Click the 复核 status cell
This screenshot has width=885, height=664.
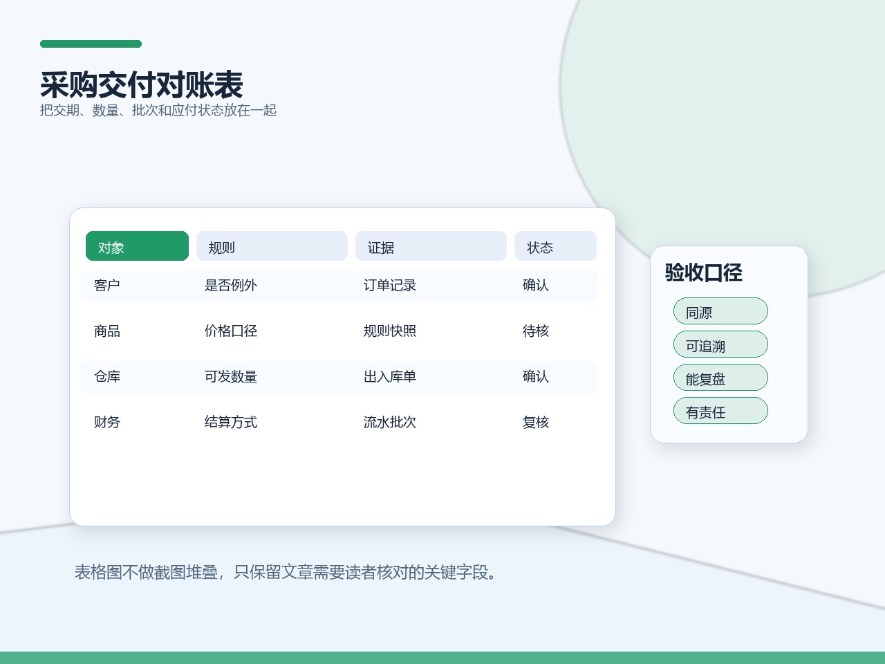click(x=536, y=423)
